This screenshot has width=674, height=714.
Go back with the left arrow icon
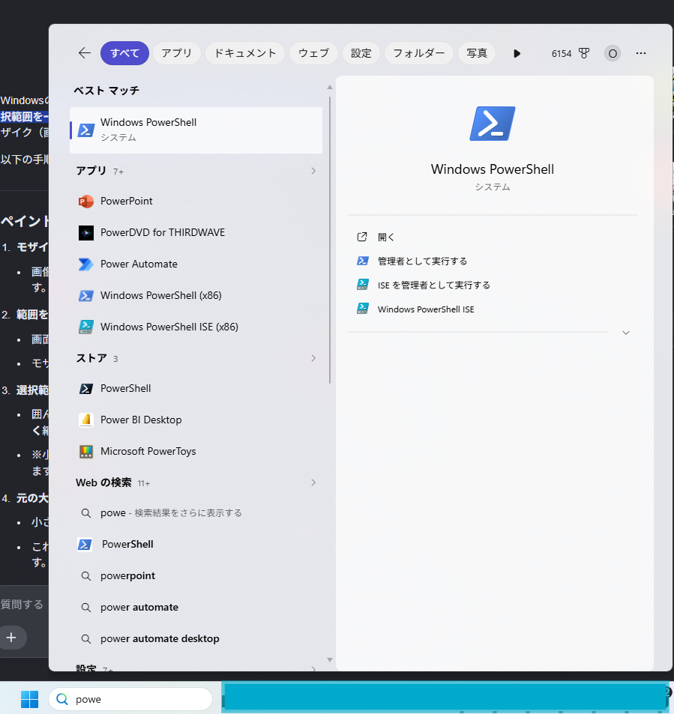pos(85,53)
